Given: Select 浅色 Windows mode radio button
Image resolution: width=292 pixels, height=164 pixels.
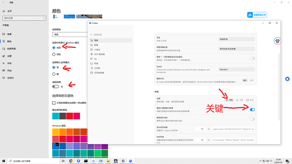Looking at the screenshot, I should (54, 48).
